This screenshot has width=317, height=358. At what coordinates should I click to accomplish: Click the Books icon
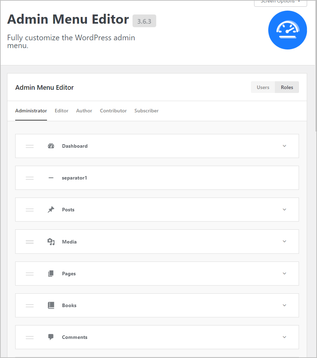click(x=51, y=305)
